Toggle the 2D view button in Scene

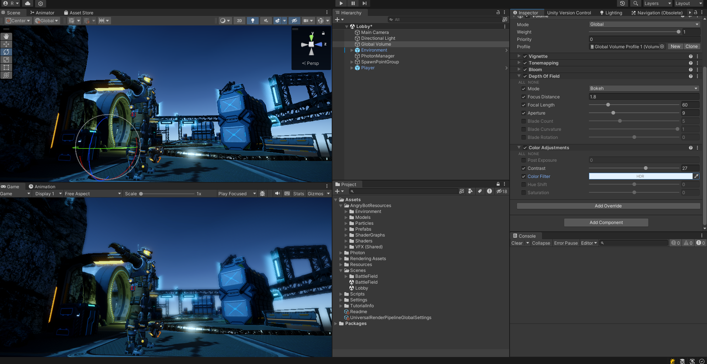239,21
